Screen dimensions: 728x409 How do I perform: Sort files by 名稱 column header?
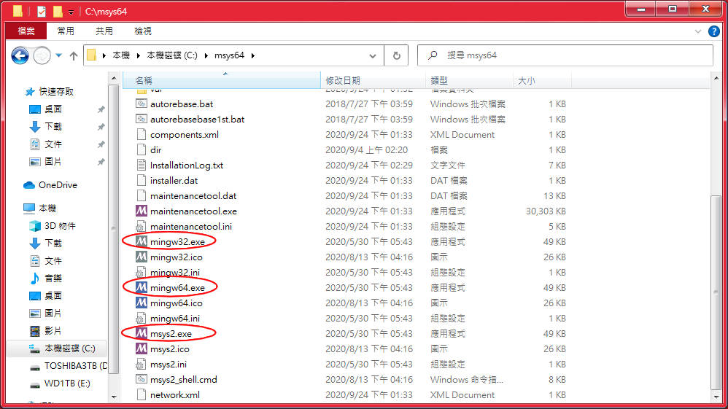222,80
